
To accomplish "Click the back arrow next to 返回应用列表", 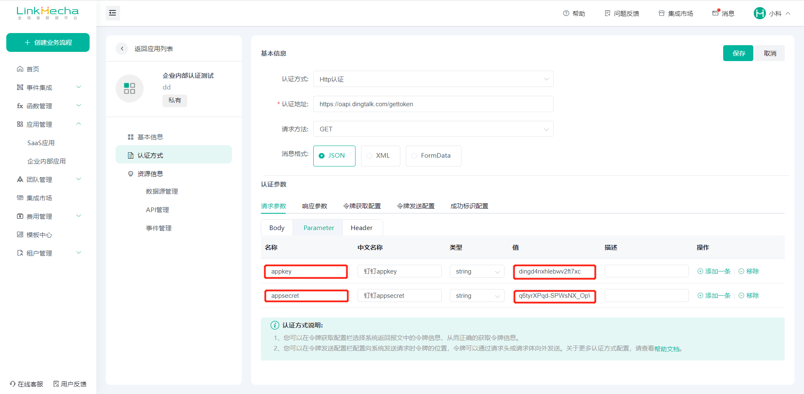I will click(122, 49).
